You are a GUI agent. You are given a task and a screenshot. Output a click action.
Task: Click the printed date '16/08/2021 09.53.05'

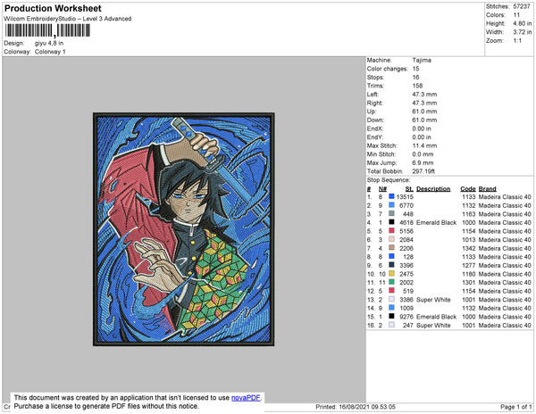(x=367, y=407)
